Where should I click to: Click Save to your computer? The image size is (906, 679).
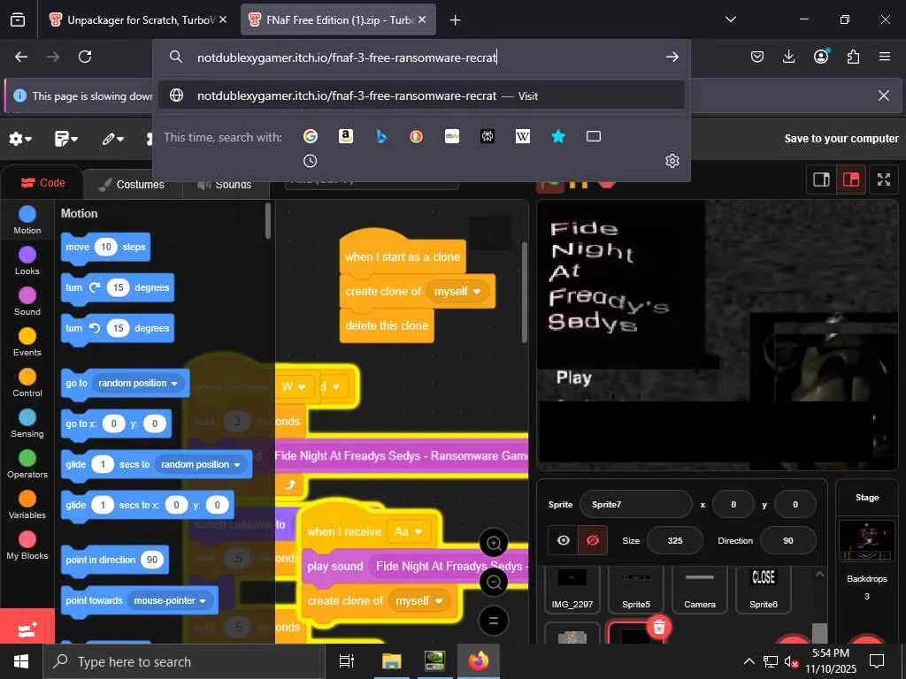click(x=841, y=139)
